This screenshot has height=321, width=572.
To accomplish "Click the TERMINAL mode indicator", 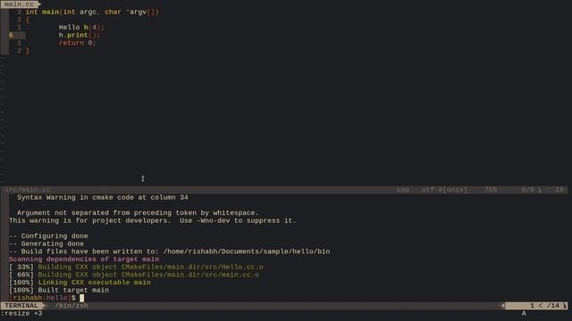I will [x=21, y=305].
